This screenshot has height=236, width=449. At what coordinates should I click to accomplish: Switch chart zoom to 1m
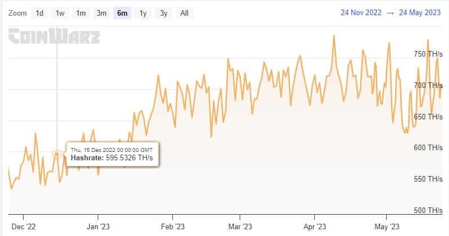tap(81, 13)
